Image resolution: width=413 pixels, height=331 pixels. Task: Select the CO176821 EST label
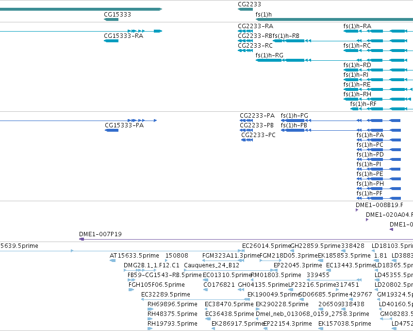tap(219, 285)
